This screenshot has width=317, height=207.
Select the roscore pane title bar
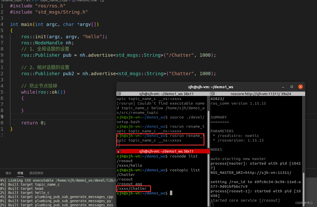(x=258, y=94)
